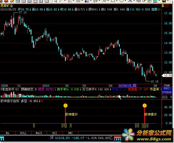The height and width of the screenshot is (143, 174).
Task: Click the 西部矿业 stock name title
Action: click(7, 5)
